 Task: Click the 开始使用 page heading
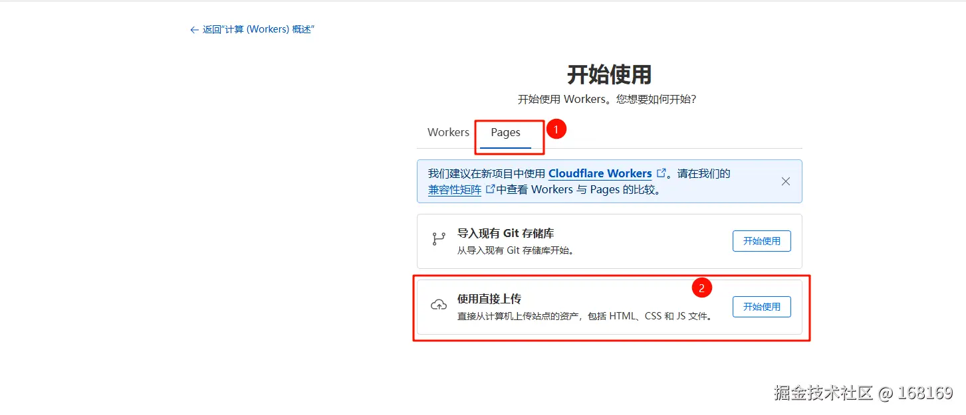(609, 74)
